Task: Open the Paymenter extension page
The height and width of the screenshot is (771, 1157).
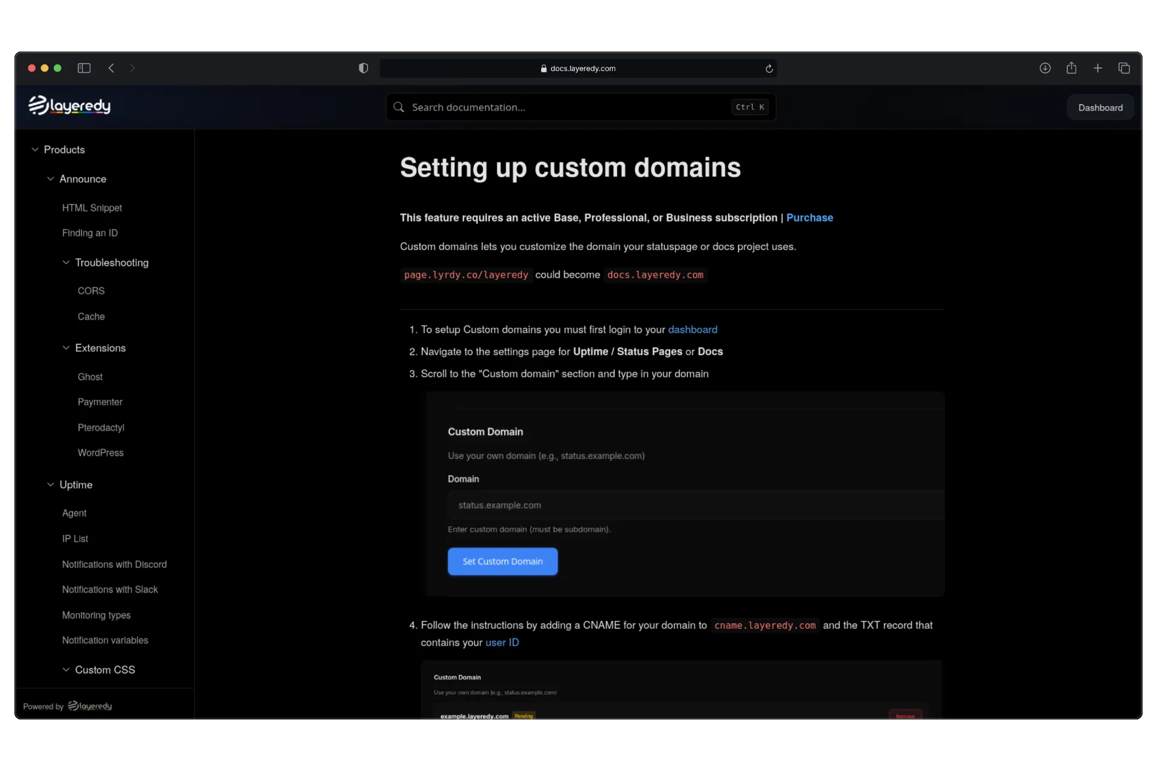Action: pyautogui.click(x=100, y=402)
